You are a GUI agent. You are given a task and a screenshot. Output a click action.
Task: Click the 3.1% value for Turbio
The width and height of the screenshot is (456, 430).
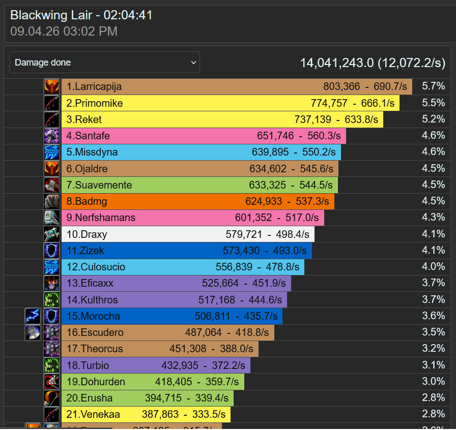[433, 364]
